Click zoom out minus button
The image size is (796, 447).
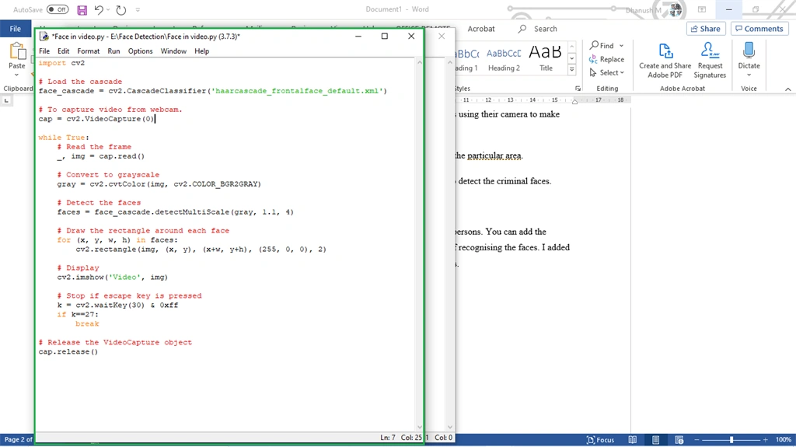696,440
